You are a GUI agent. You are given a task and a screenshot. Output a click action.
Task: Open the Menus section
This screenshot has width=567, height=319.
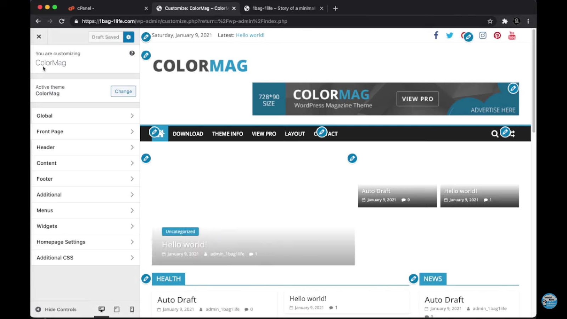[85, 211]
